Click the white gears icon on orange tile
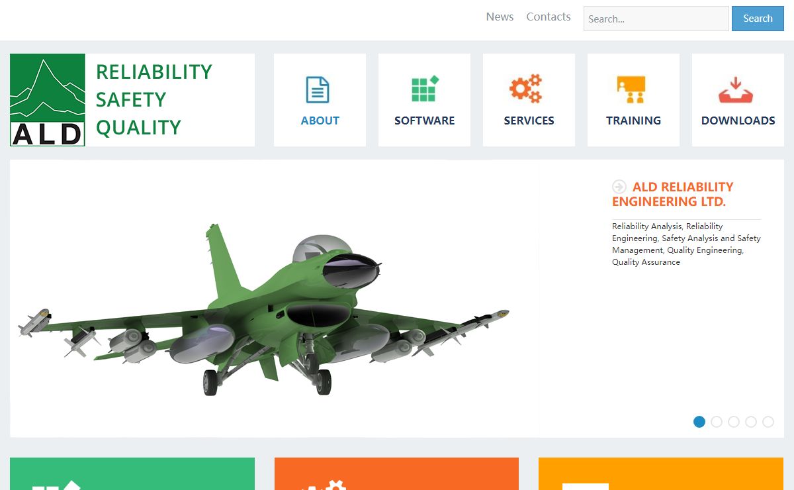This screenshot has height=490, width=794. [x=324, y=485]
